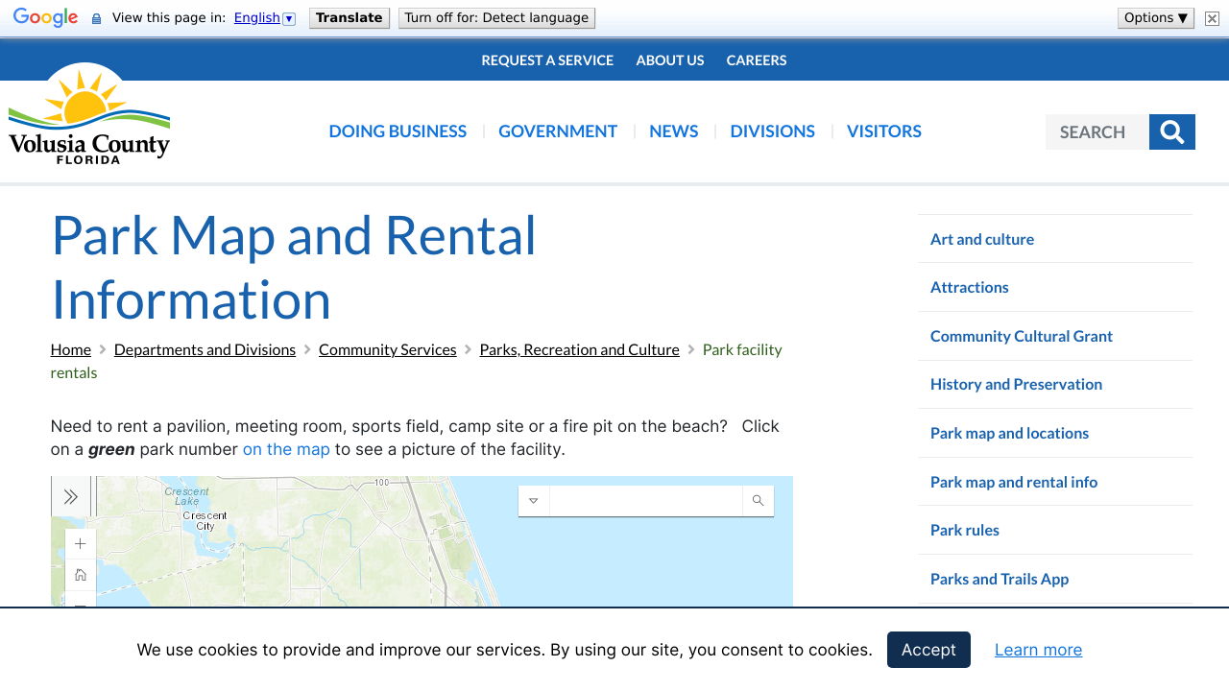Turn off translation for Detect language
The width and height of the screenshot is (1229, 691).
point(496,18)
